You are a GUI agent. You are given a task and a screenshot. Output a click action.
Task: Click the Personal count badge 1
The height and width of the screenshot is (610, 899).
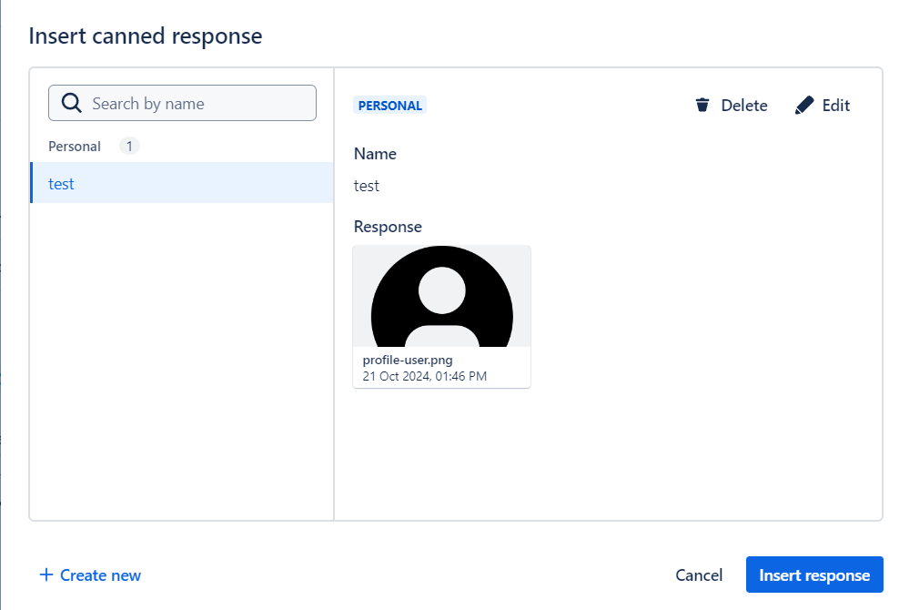(129, 147)
